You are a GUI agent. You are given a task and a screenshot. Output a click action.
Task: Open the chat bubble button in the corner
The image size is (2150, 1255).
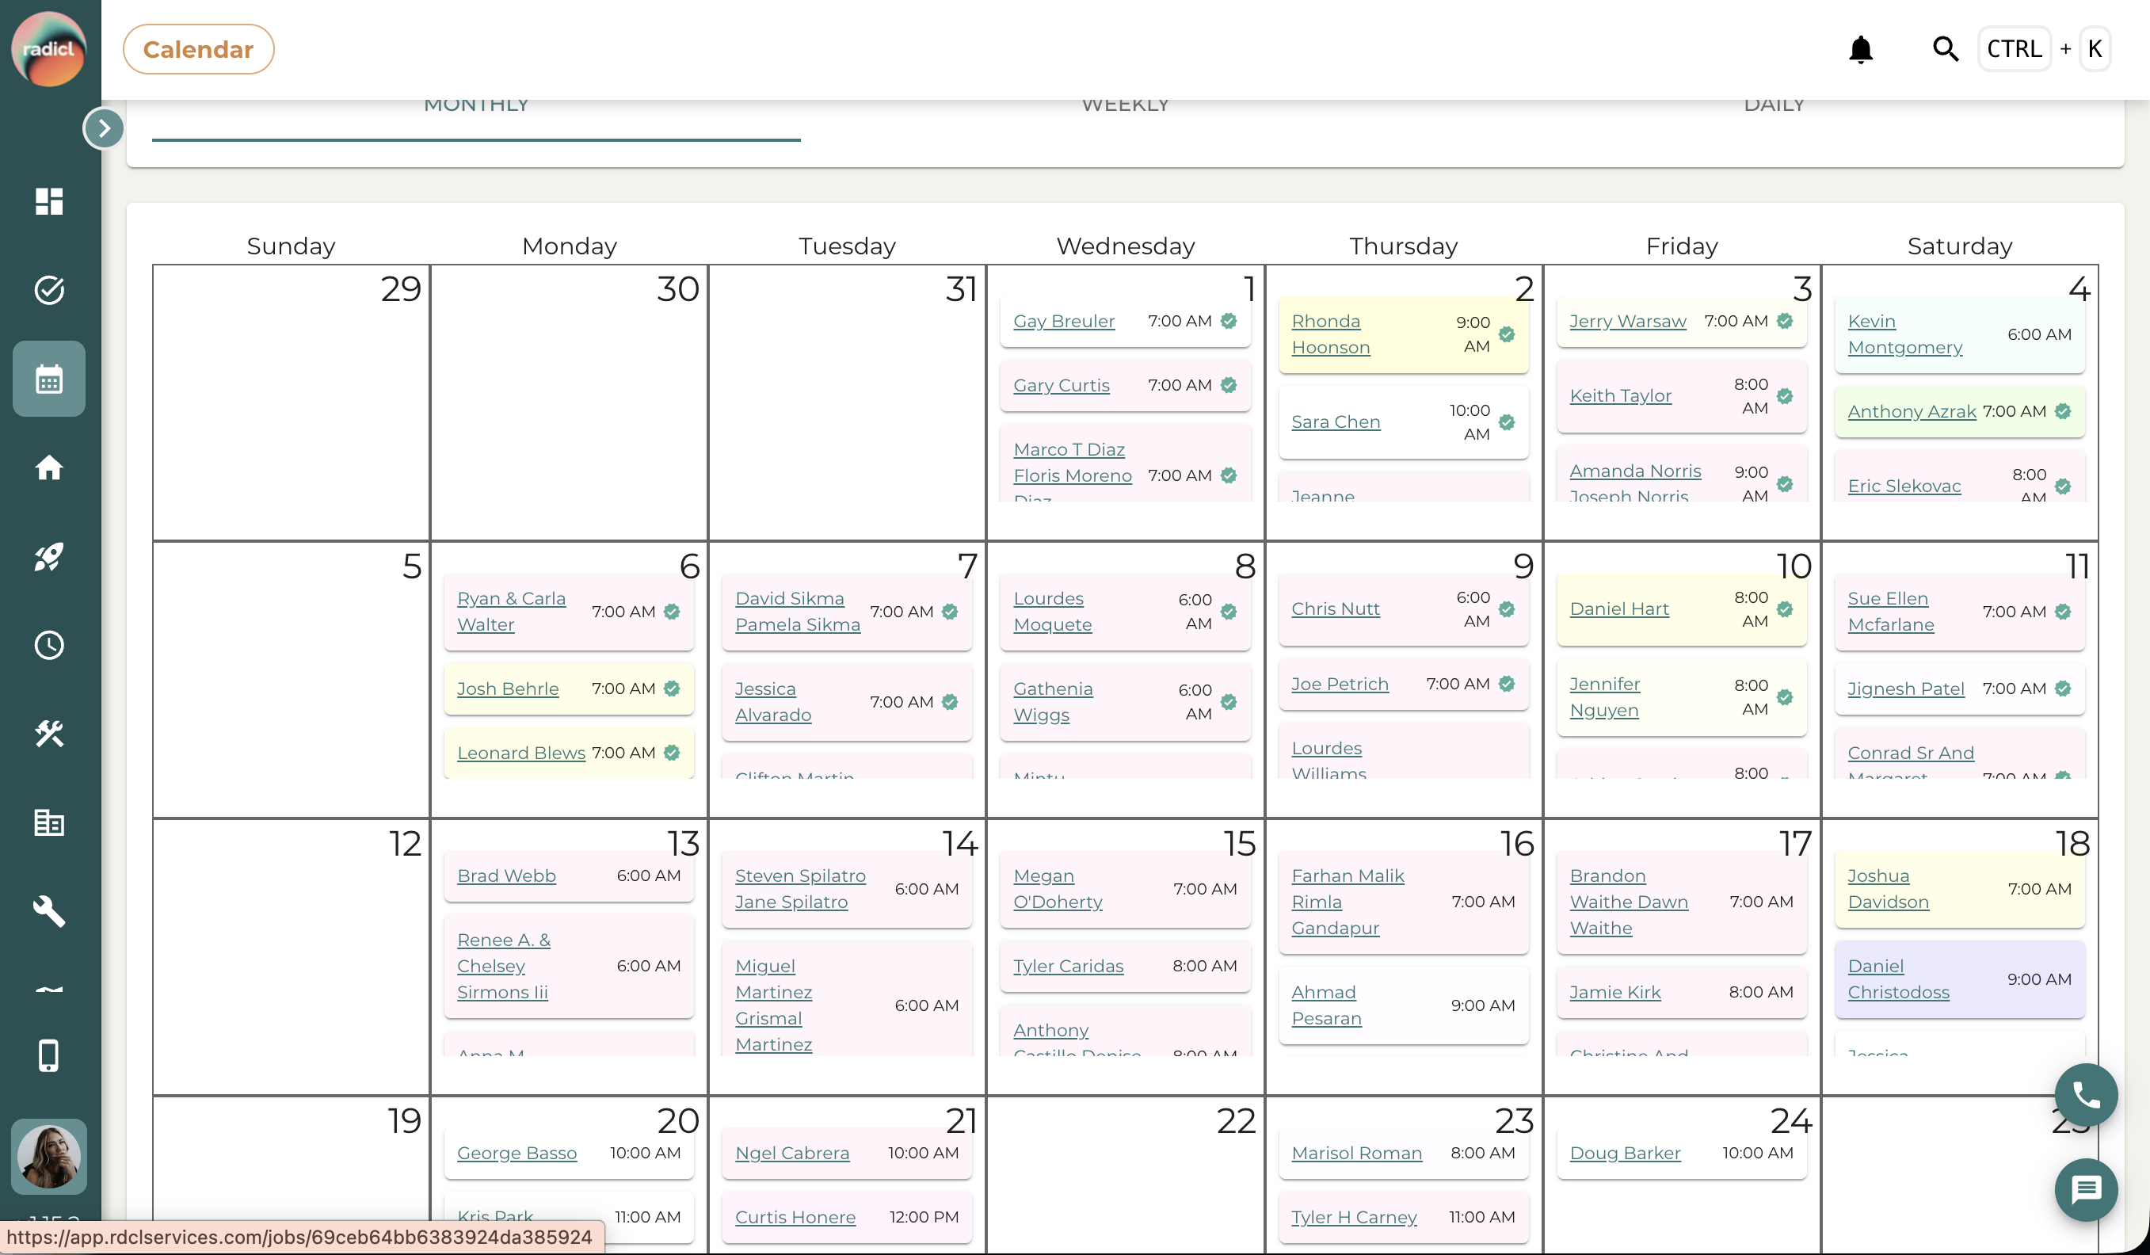(2085, 1191)
